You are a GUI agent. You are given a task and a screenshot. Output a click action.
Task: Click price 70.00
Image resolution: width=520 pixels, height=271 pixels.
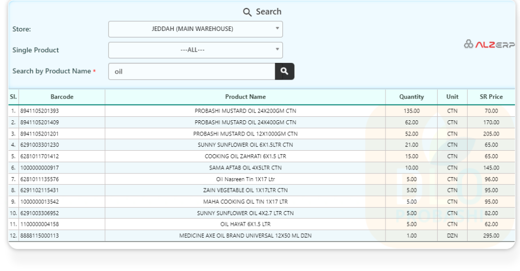tap(491, 111)
